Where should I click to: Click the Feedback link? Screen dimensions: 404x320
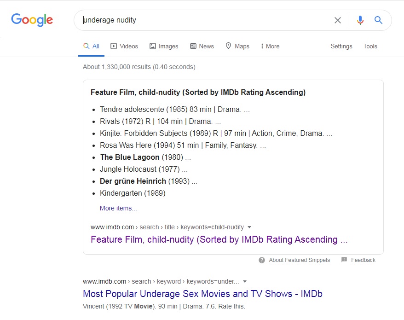[x=364, y=260]
